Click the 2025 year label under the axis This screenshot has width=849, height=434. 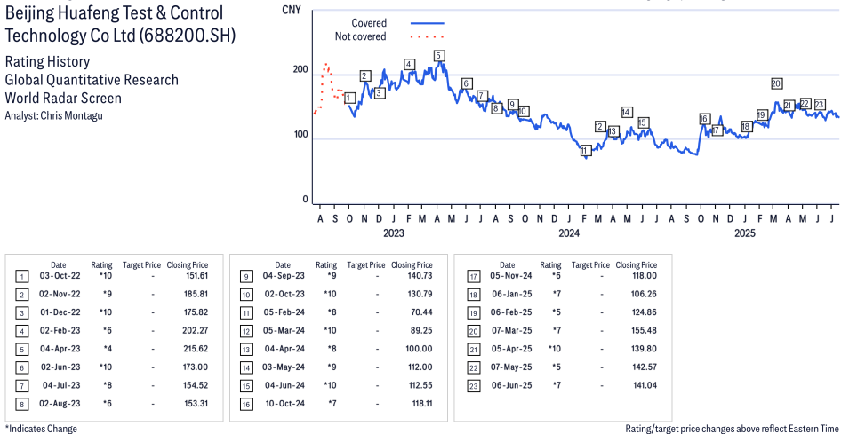(x=744, y=233)
